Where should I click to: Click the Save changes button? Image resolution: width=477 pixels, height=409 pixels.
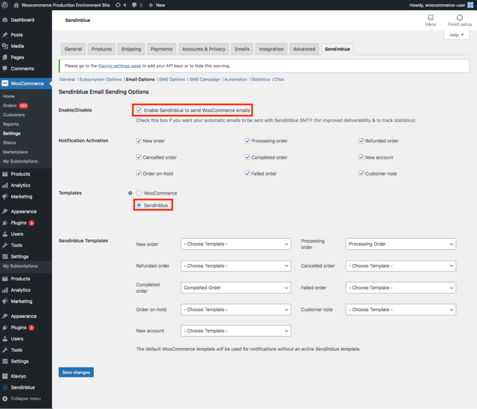(x=76, y=372)
